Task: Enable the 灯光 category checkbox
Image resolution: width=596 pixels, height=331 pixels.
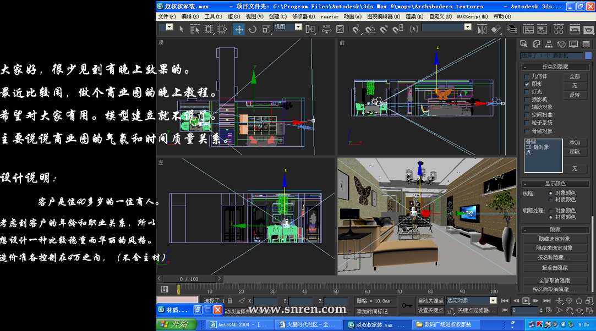Action: click(x=527, y=92)
